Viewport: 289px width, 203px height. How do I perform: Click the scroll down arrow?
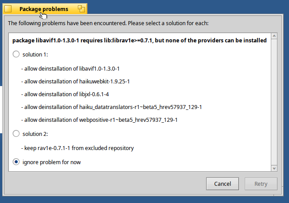pos(274,168)
